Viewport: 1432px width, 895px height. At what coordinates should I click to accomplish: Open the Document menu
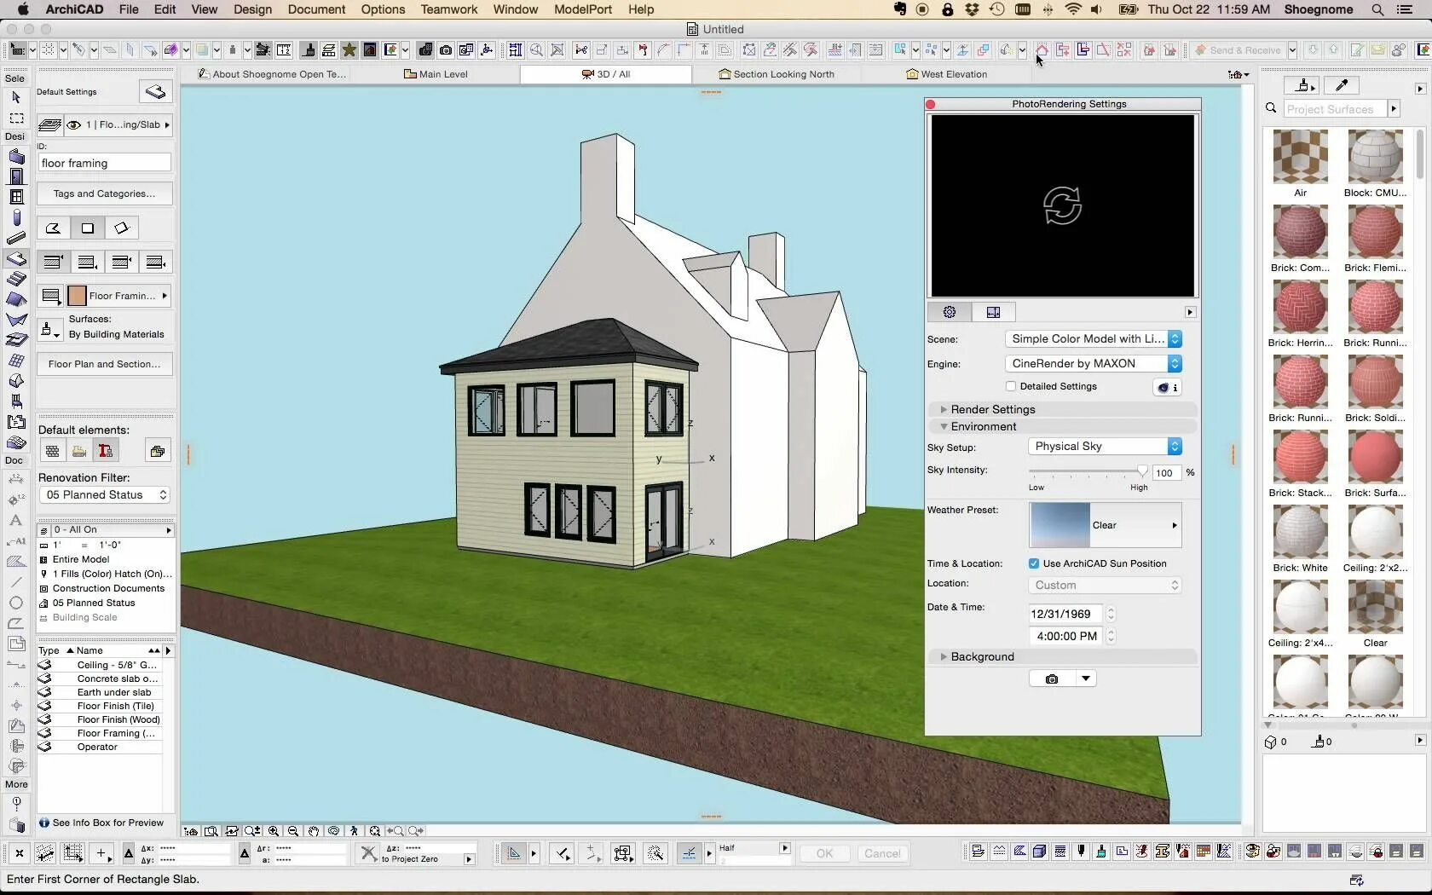[316, 9]
